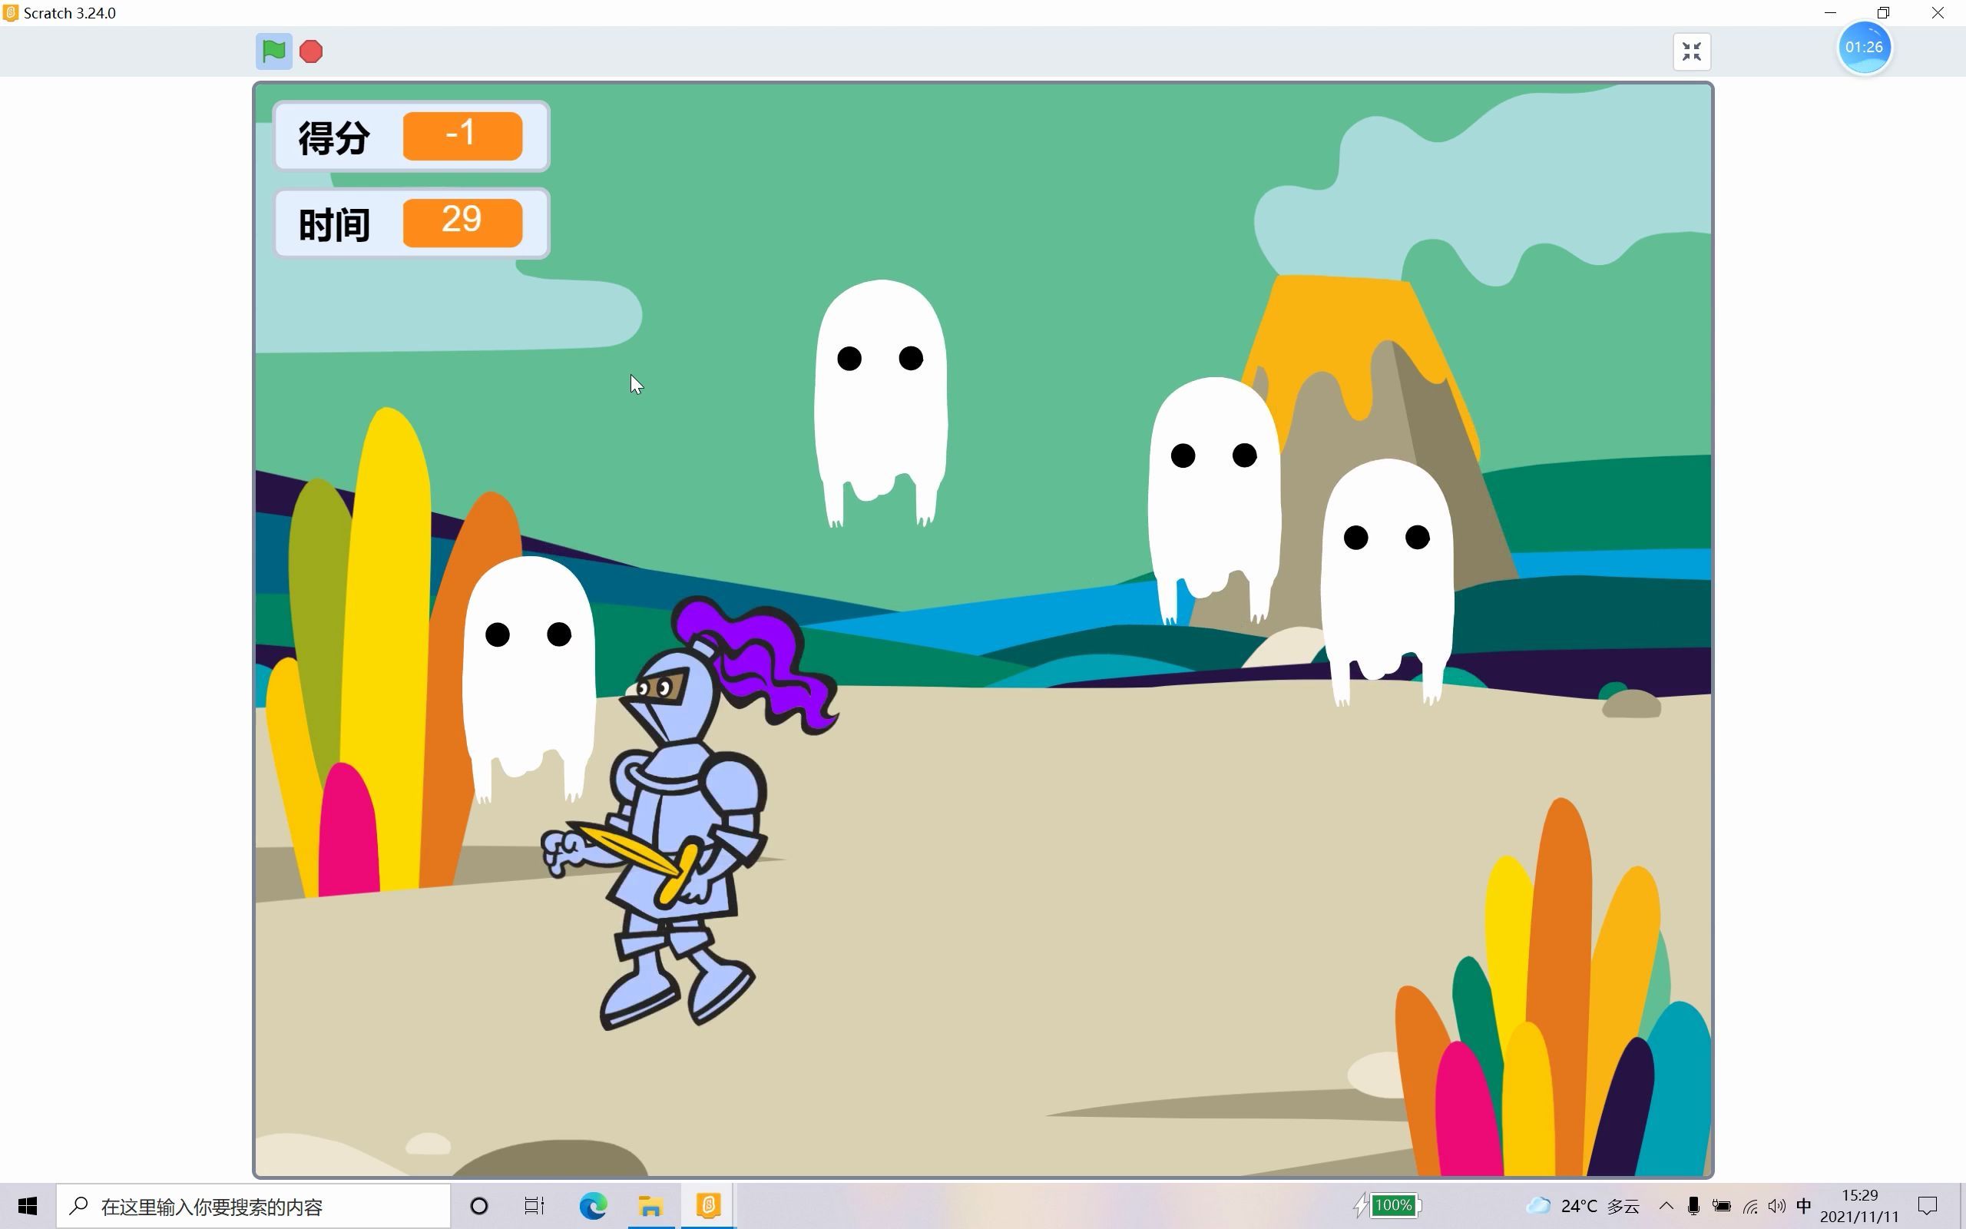Expand the hidden system tray icons
The image size is (1966, 1229).
[x=1666, y=1205]
